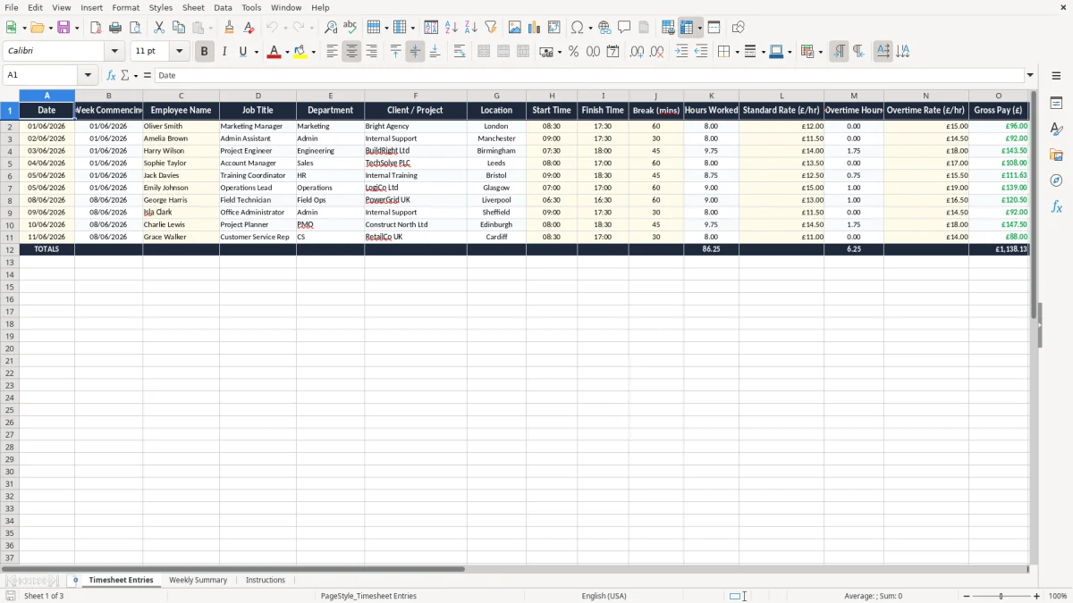This screenshot has width=1073, height=603.
Task: Format cells as percent
Action: [573, 52]
